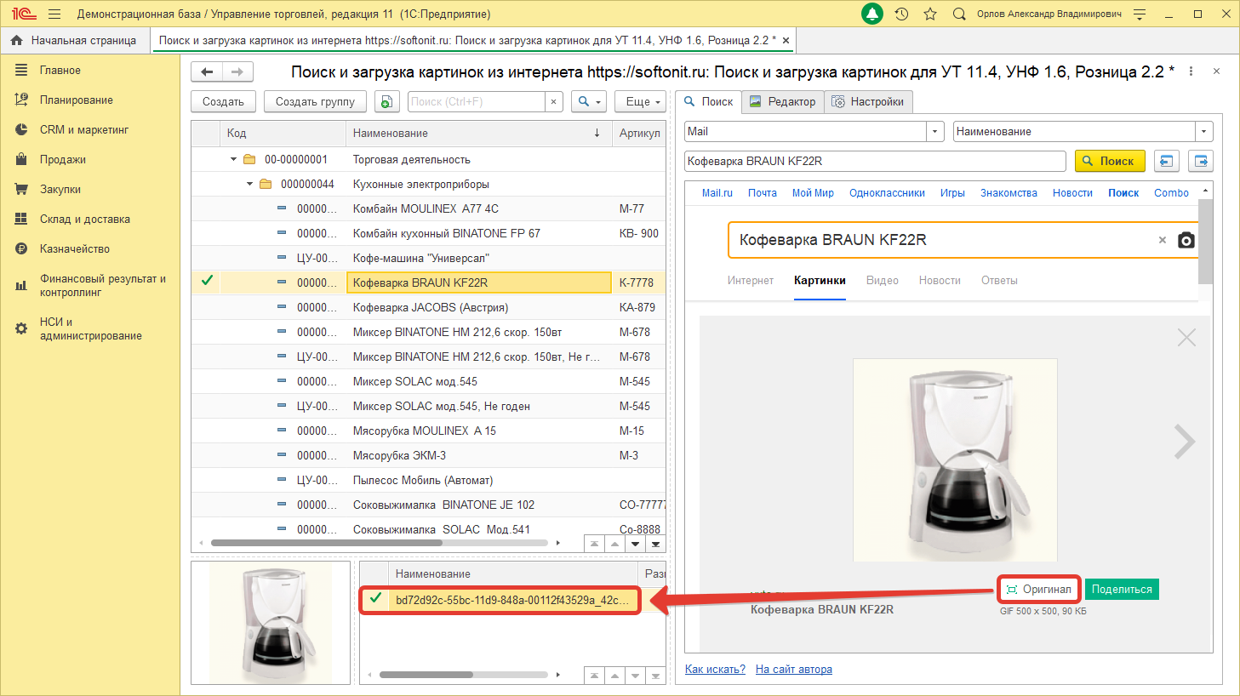Open Склад и доставка section
The width and height of the screenshot is (1240, 696).
coord(84,220)
